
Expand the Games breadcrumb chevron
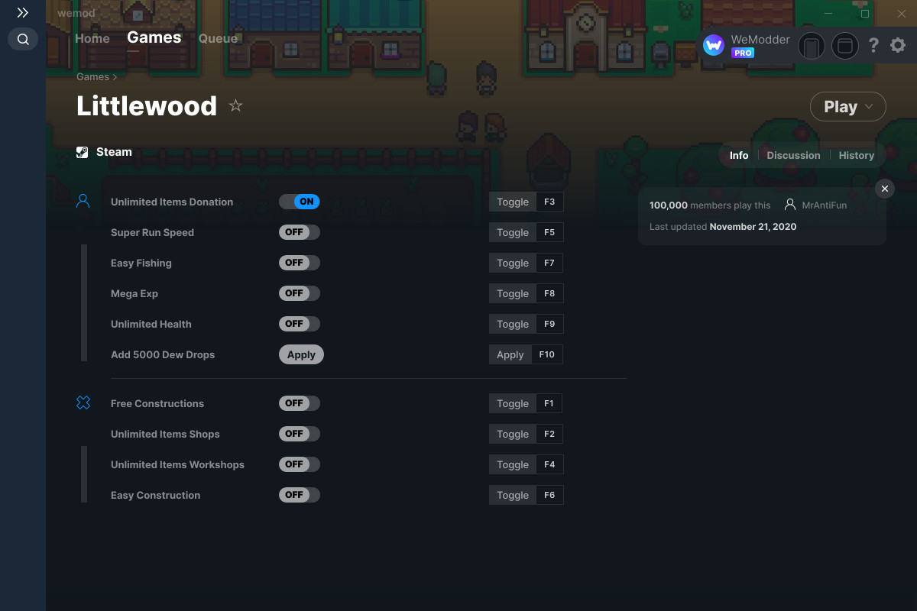pos(115,77)
